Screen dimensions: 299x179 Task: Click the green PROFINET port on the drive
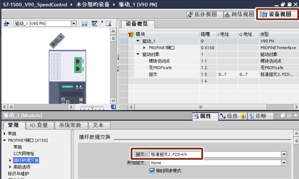coord(78,65)
